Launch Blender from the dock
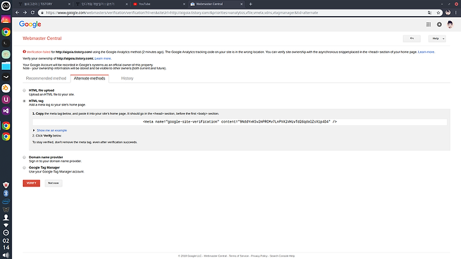The height and width of the screenshot is (259, 461). coord(6,88)
